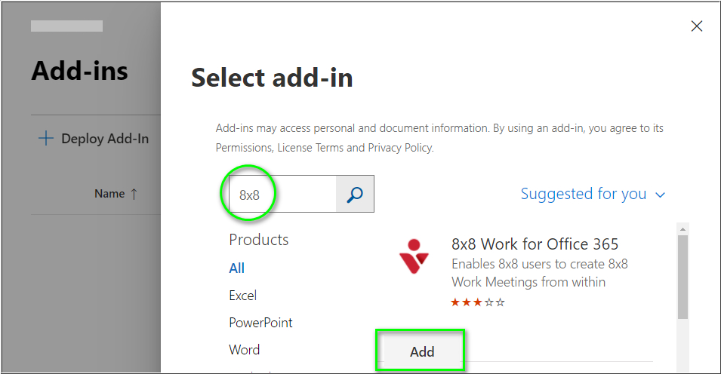
Task: Click the Products heading text
Action: click(x=259, y=240)
